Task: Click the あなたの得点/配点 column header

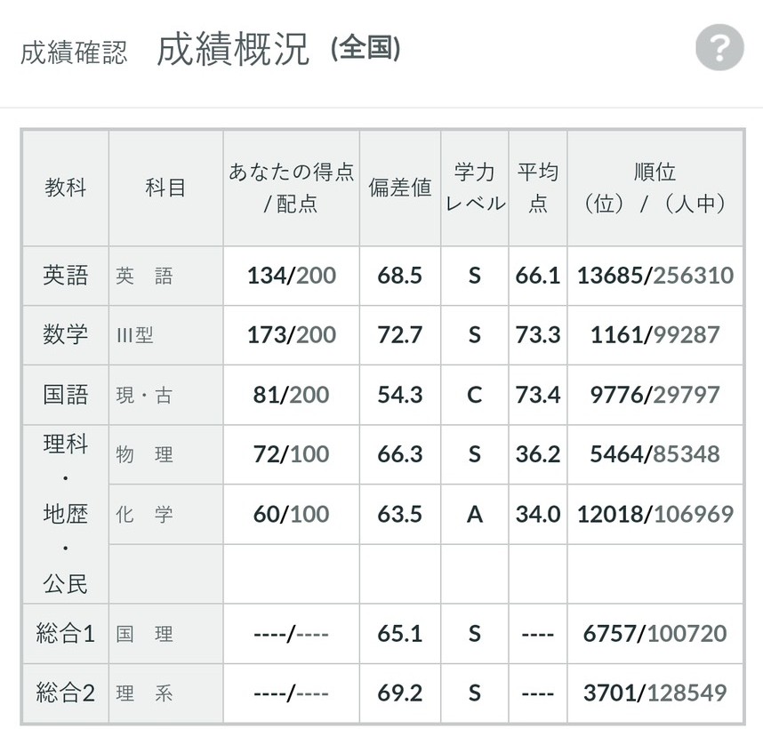Action: click(x=291, y=188)
